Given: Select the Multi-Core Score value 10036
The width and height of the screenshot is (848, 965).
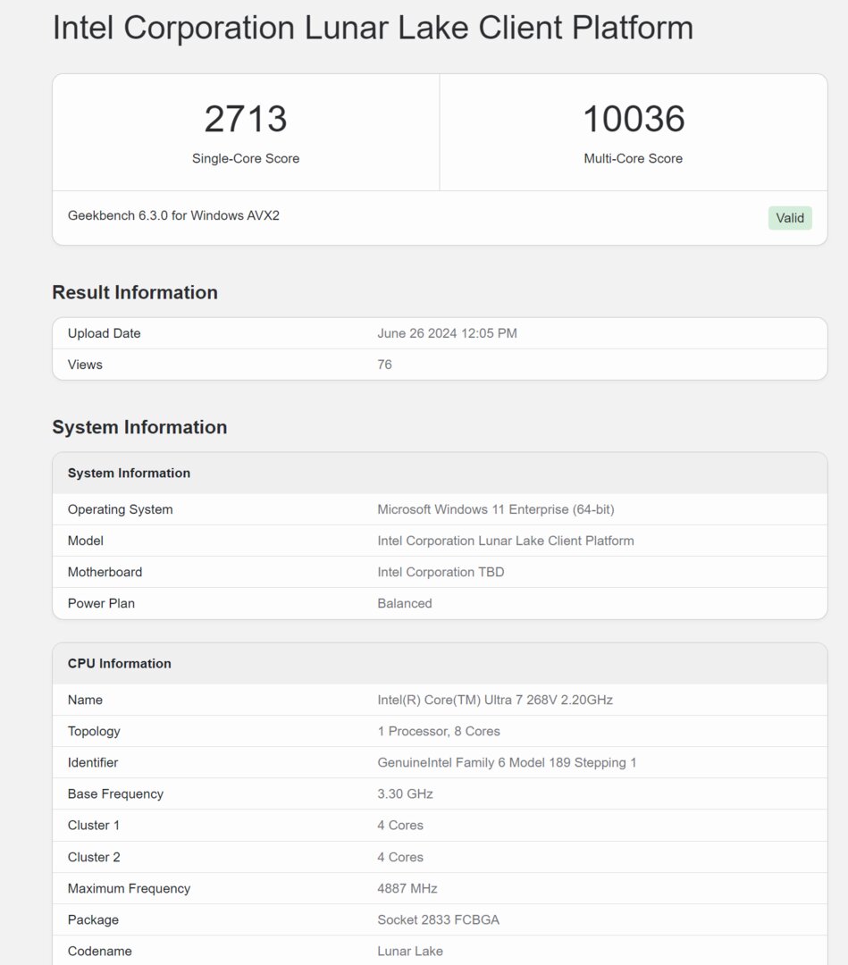Looking at the screenshot, I should (x=634, y=118).
